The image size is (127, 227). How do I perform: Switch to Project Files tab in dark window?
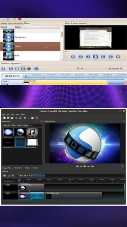click(x=7, y=168)
